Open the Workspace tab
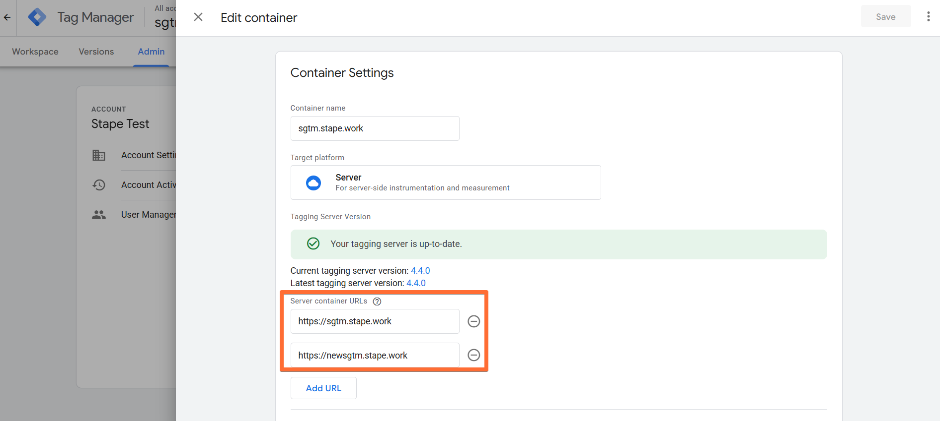This screenshot has width=940, height=421. [35, 52]
